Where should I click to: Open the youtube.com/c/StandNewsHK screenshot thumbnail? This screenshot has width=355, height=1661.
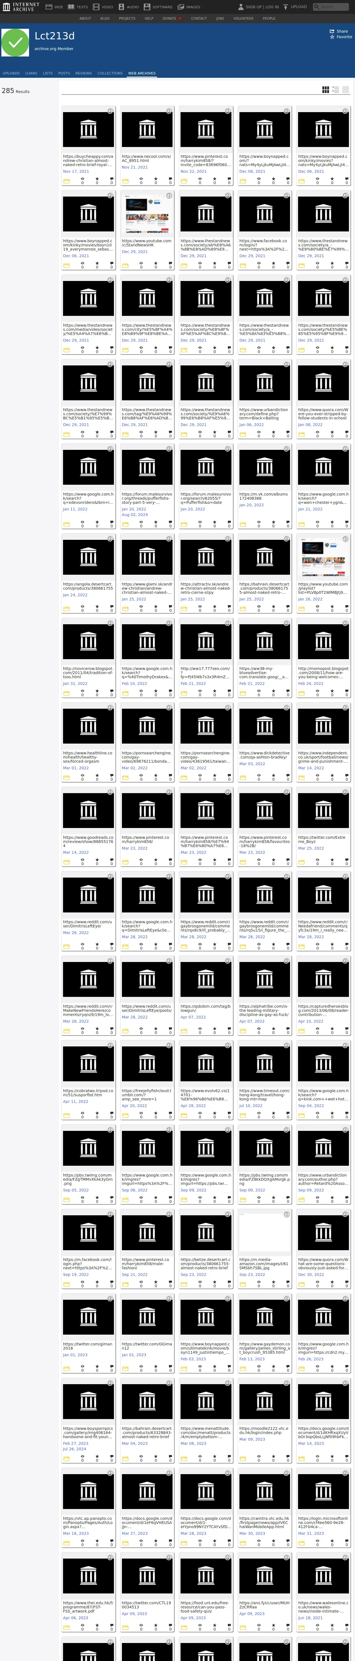point(147,214)
